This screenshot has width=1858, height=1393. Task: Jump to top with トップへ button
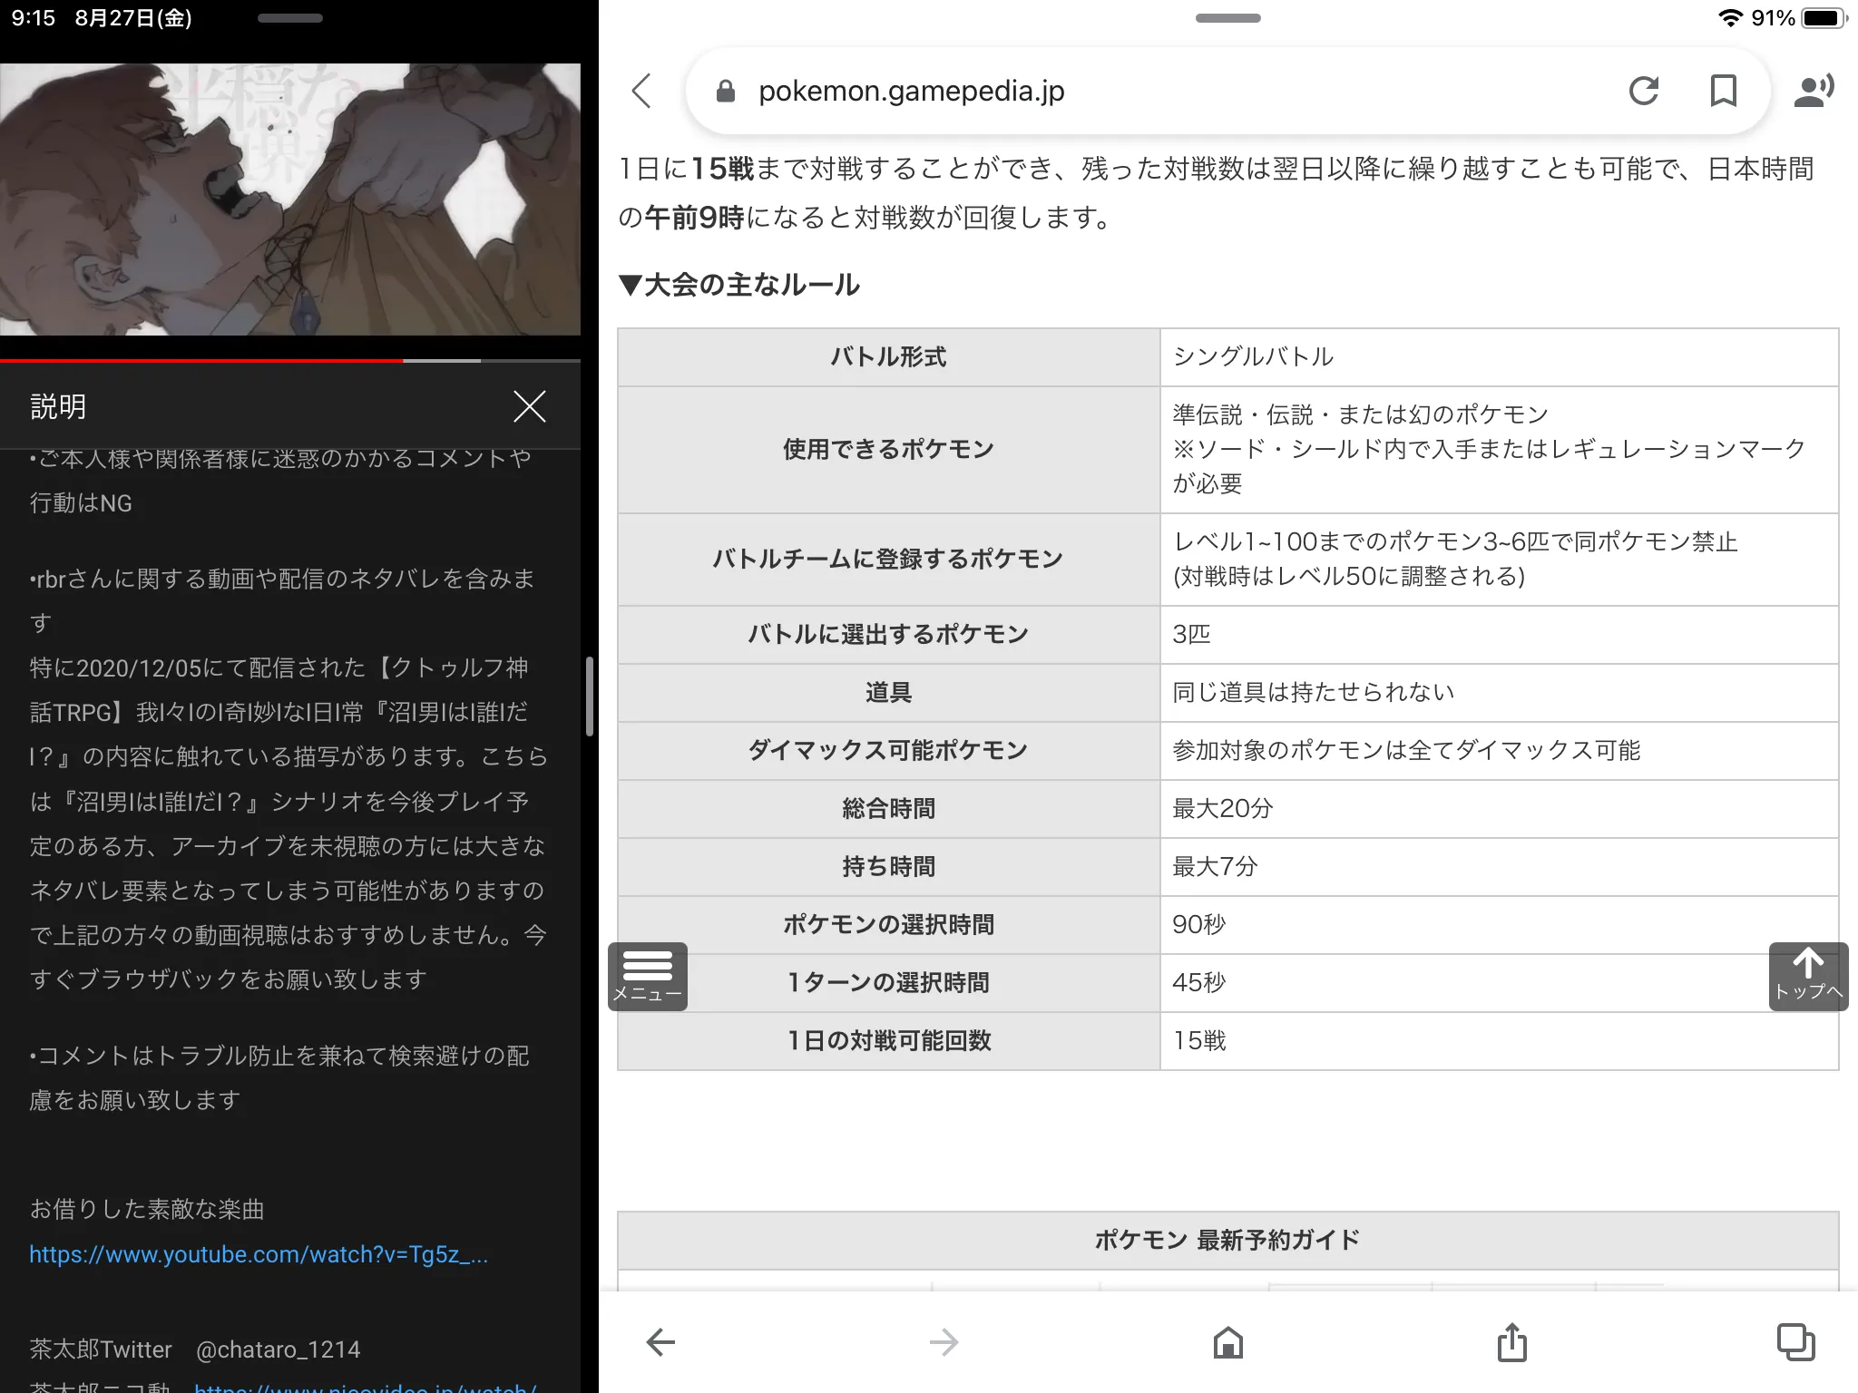click(1808, 977)
